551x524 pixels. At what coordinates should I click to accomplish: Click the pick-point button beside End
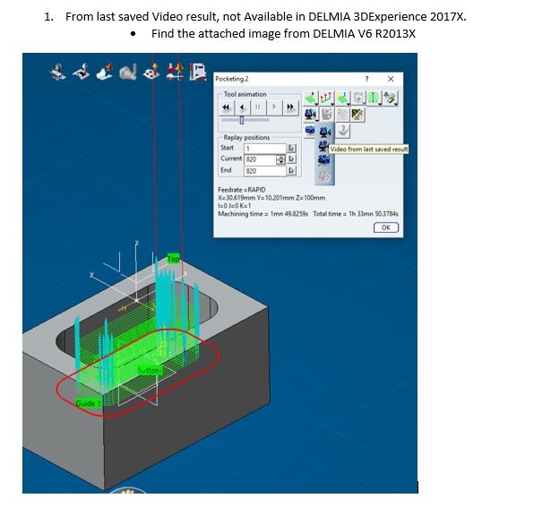(x=292, y=171)
